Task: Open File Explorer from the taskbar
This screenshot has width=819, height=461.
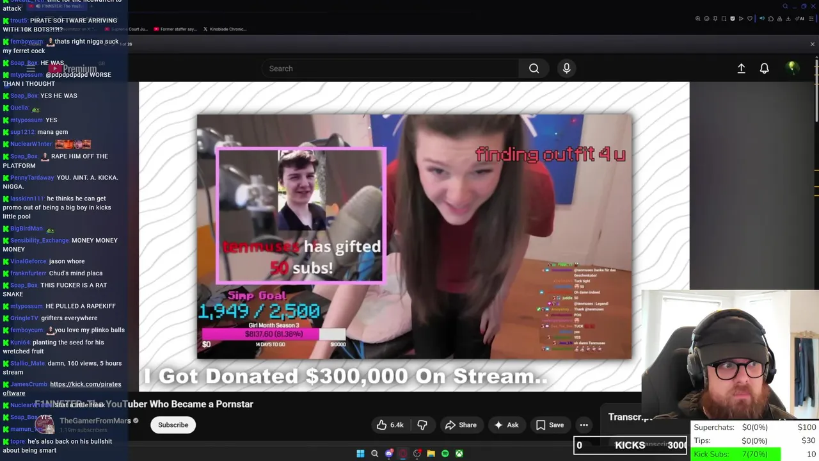Action: click(431, 454)
